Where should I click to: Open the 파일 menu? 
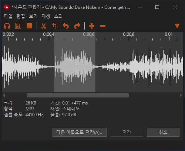click(x=8, y=16)
